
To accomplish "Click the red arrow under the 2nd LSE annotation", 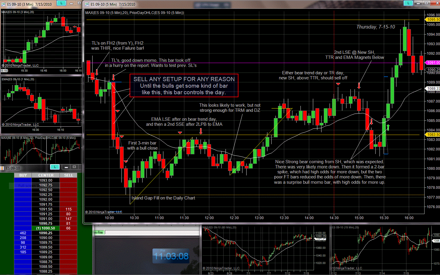I will coord(359,86).
